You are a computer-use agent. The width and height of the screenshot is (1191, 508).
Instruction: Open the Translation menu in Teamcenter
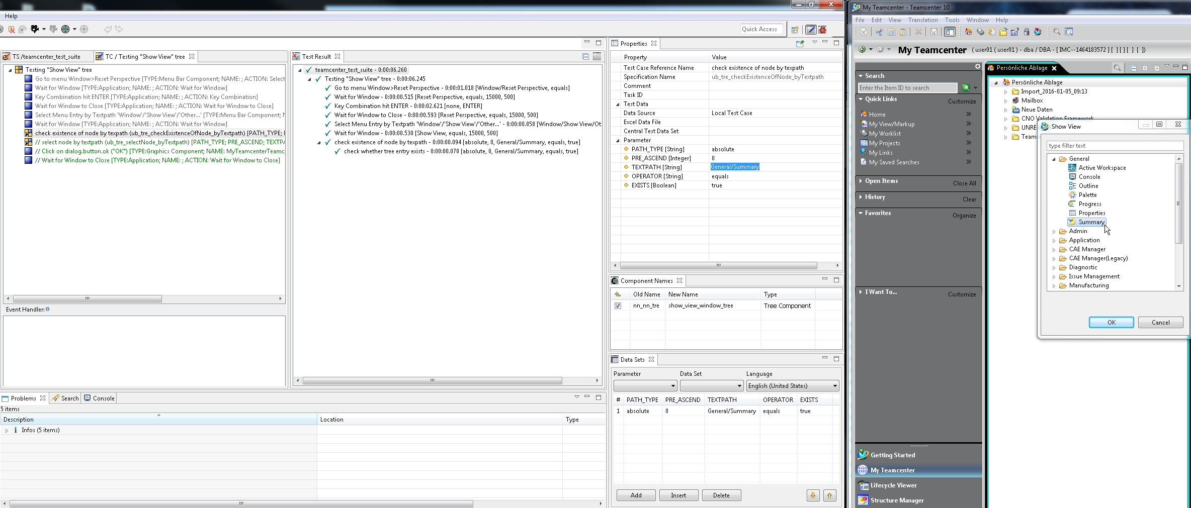point(923,20)
